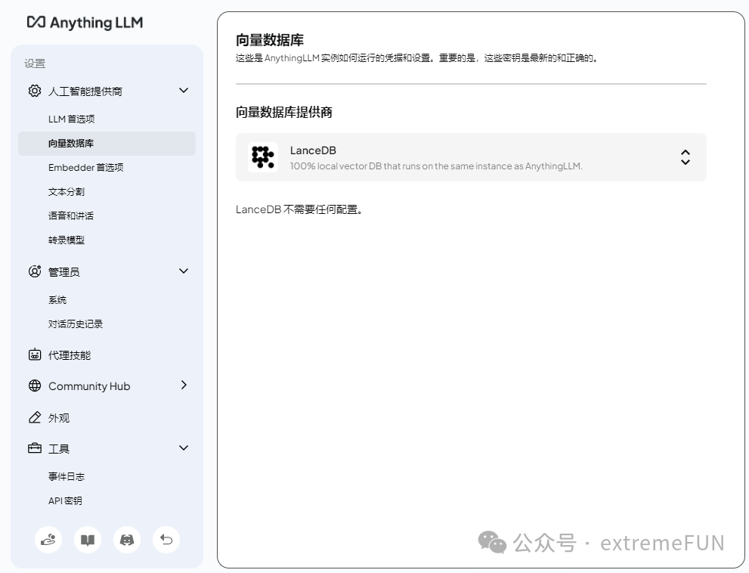
Task: Click the 工具 label
Action: pos(59,449)
